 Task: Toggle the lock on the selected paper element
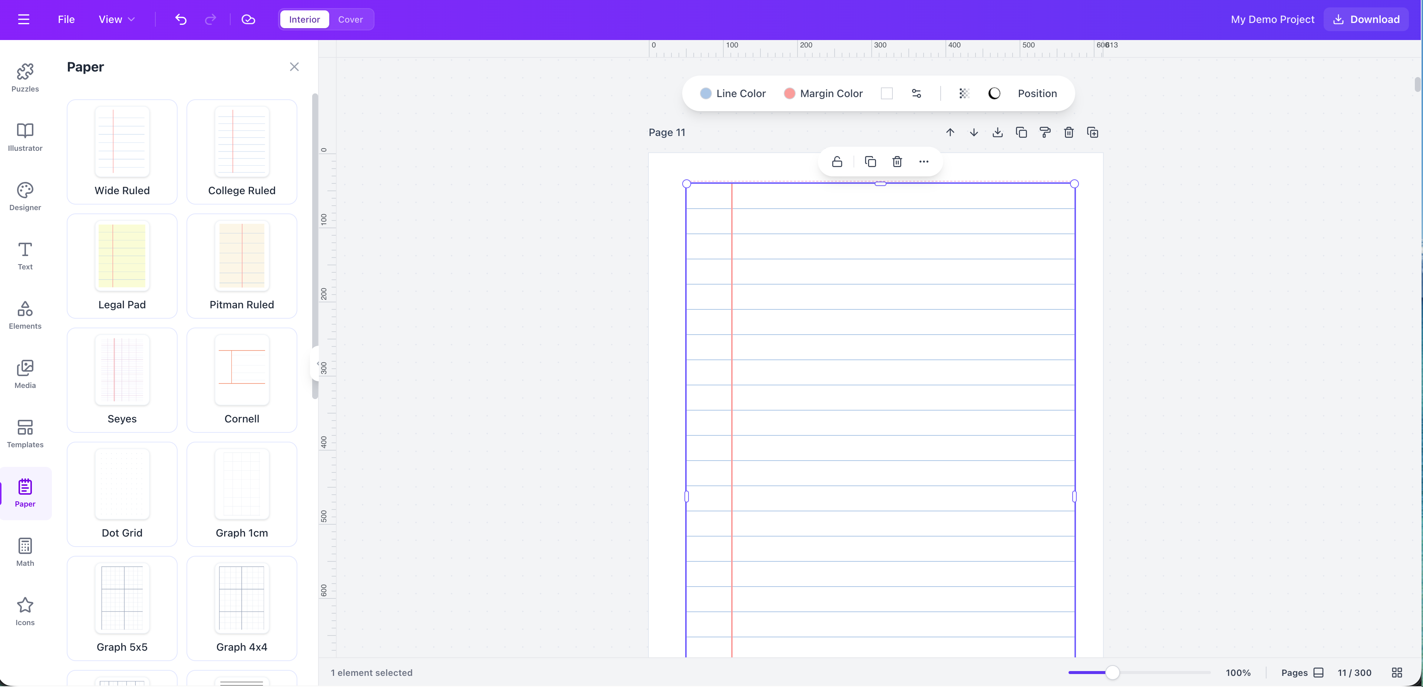pyautogui.click(x=837, y=161)
